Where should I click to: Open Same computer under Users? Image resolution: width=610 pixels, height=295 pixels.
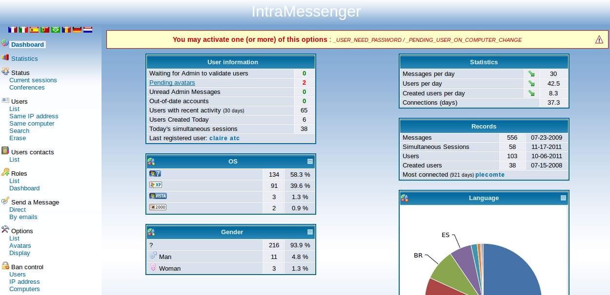click(32, 124)
